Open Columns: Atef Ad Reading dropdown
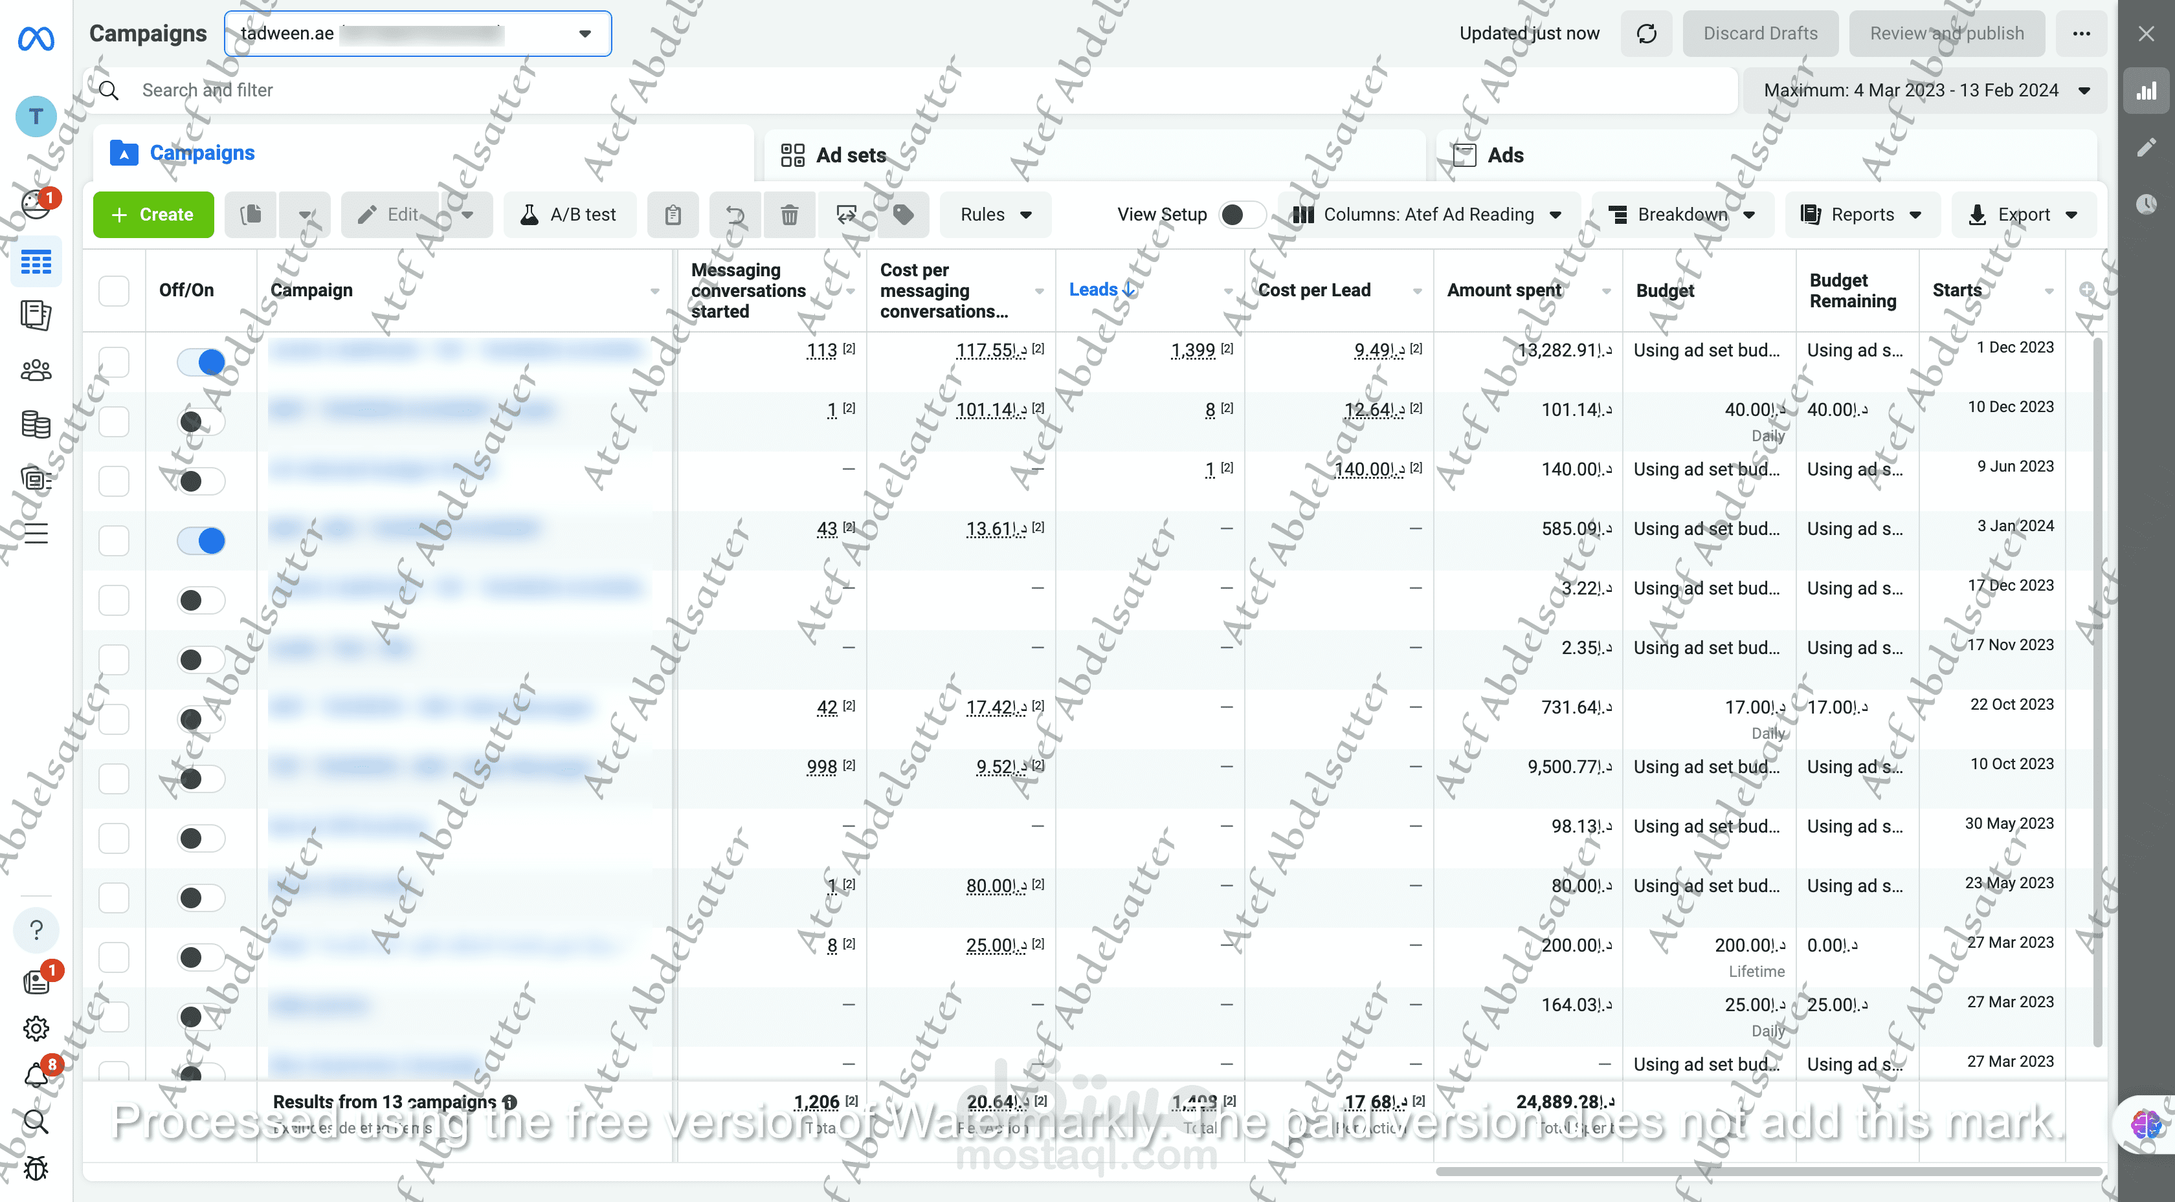Image resolution: width=2175 pixels, height=1202 pixels. [x=1427, y=214]
